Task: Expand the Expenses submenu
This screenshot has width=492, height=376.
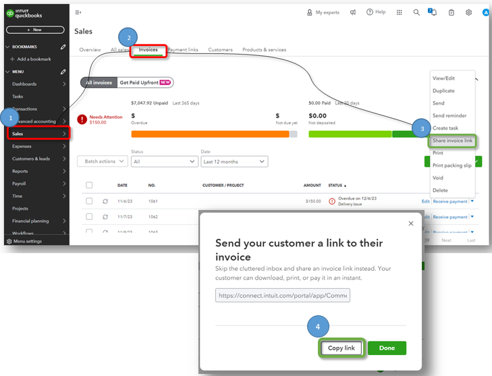Action: point(64,146)
